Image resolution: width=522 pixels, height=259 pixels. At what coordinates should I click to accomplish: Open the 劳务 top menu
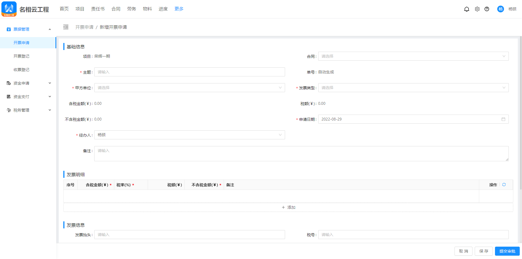coord(132,9)
